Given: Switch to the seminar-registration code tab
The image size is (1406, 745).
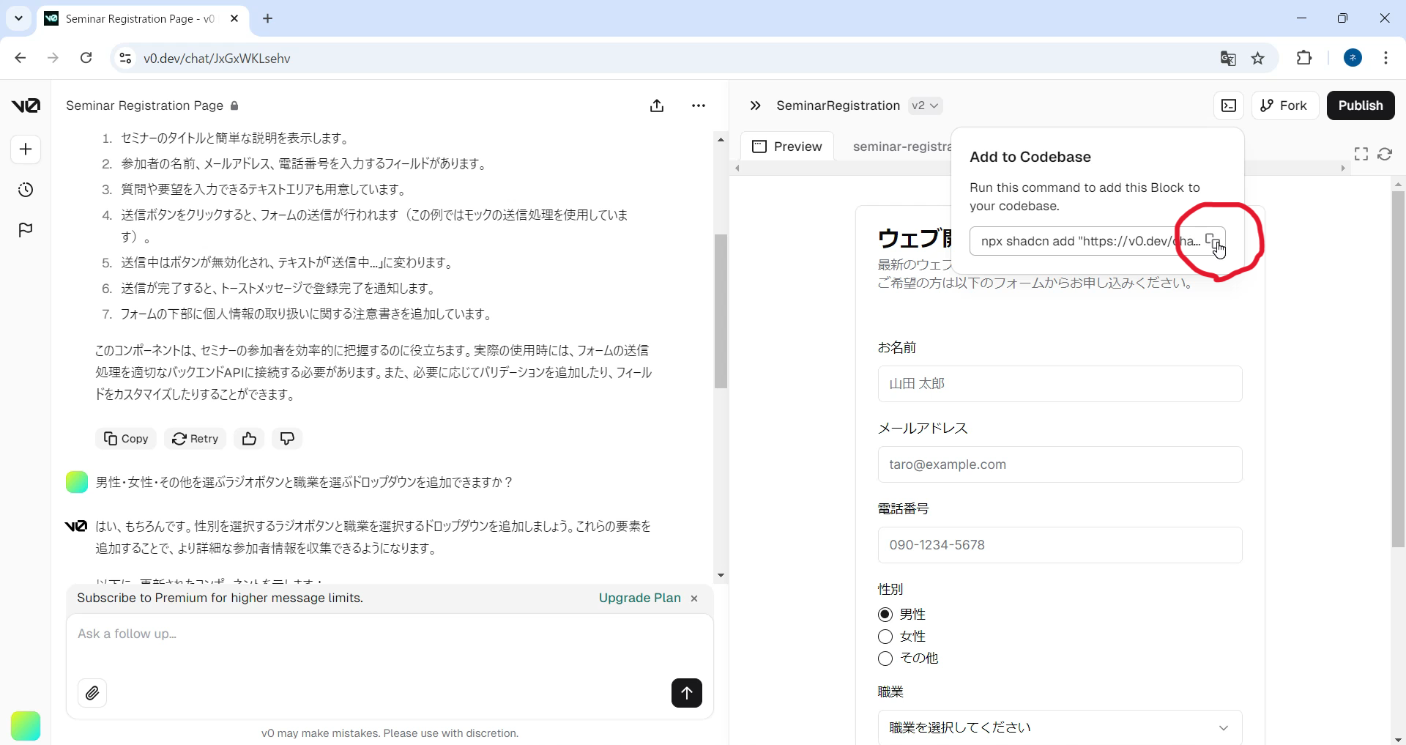Looking at the screenshot, I should [x=901, y=147].
